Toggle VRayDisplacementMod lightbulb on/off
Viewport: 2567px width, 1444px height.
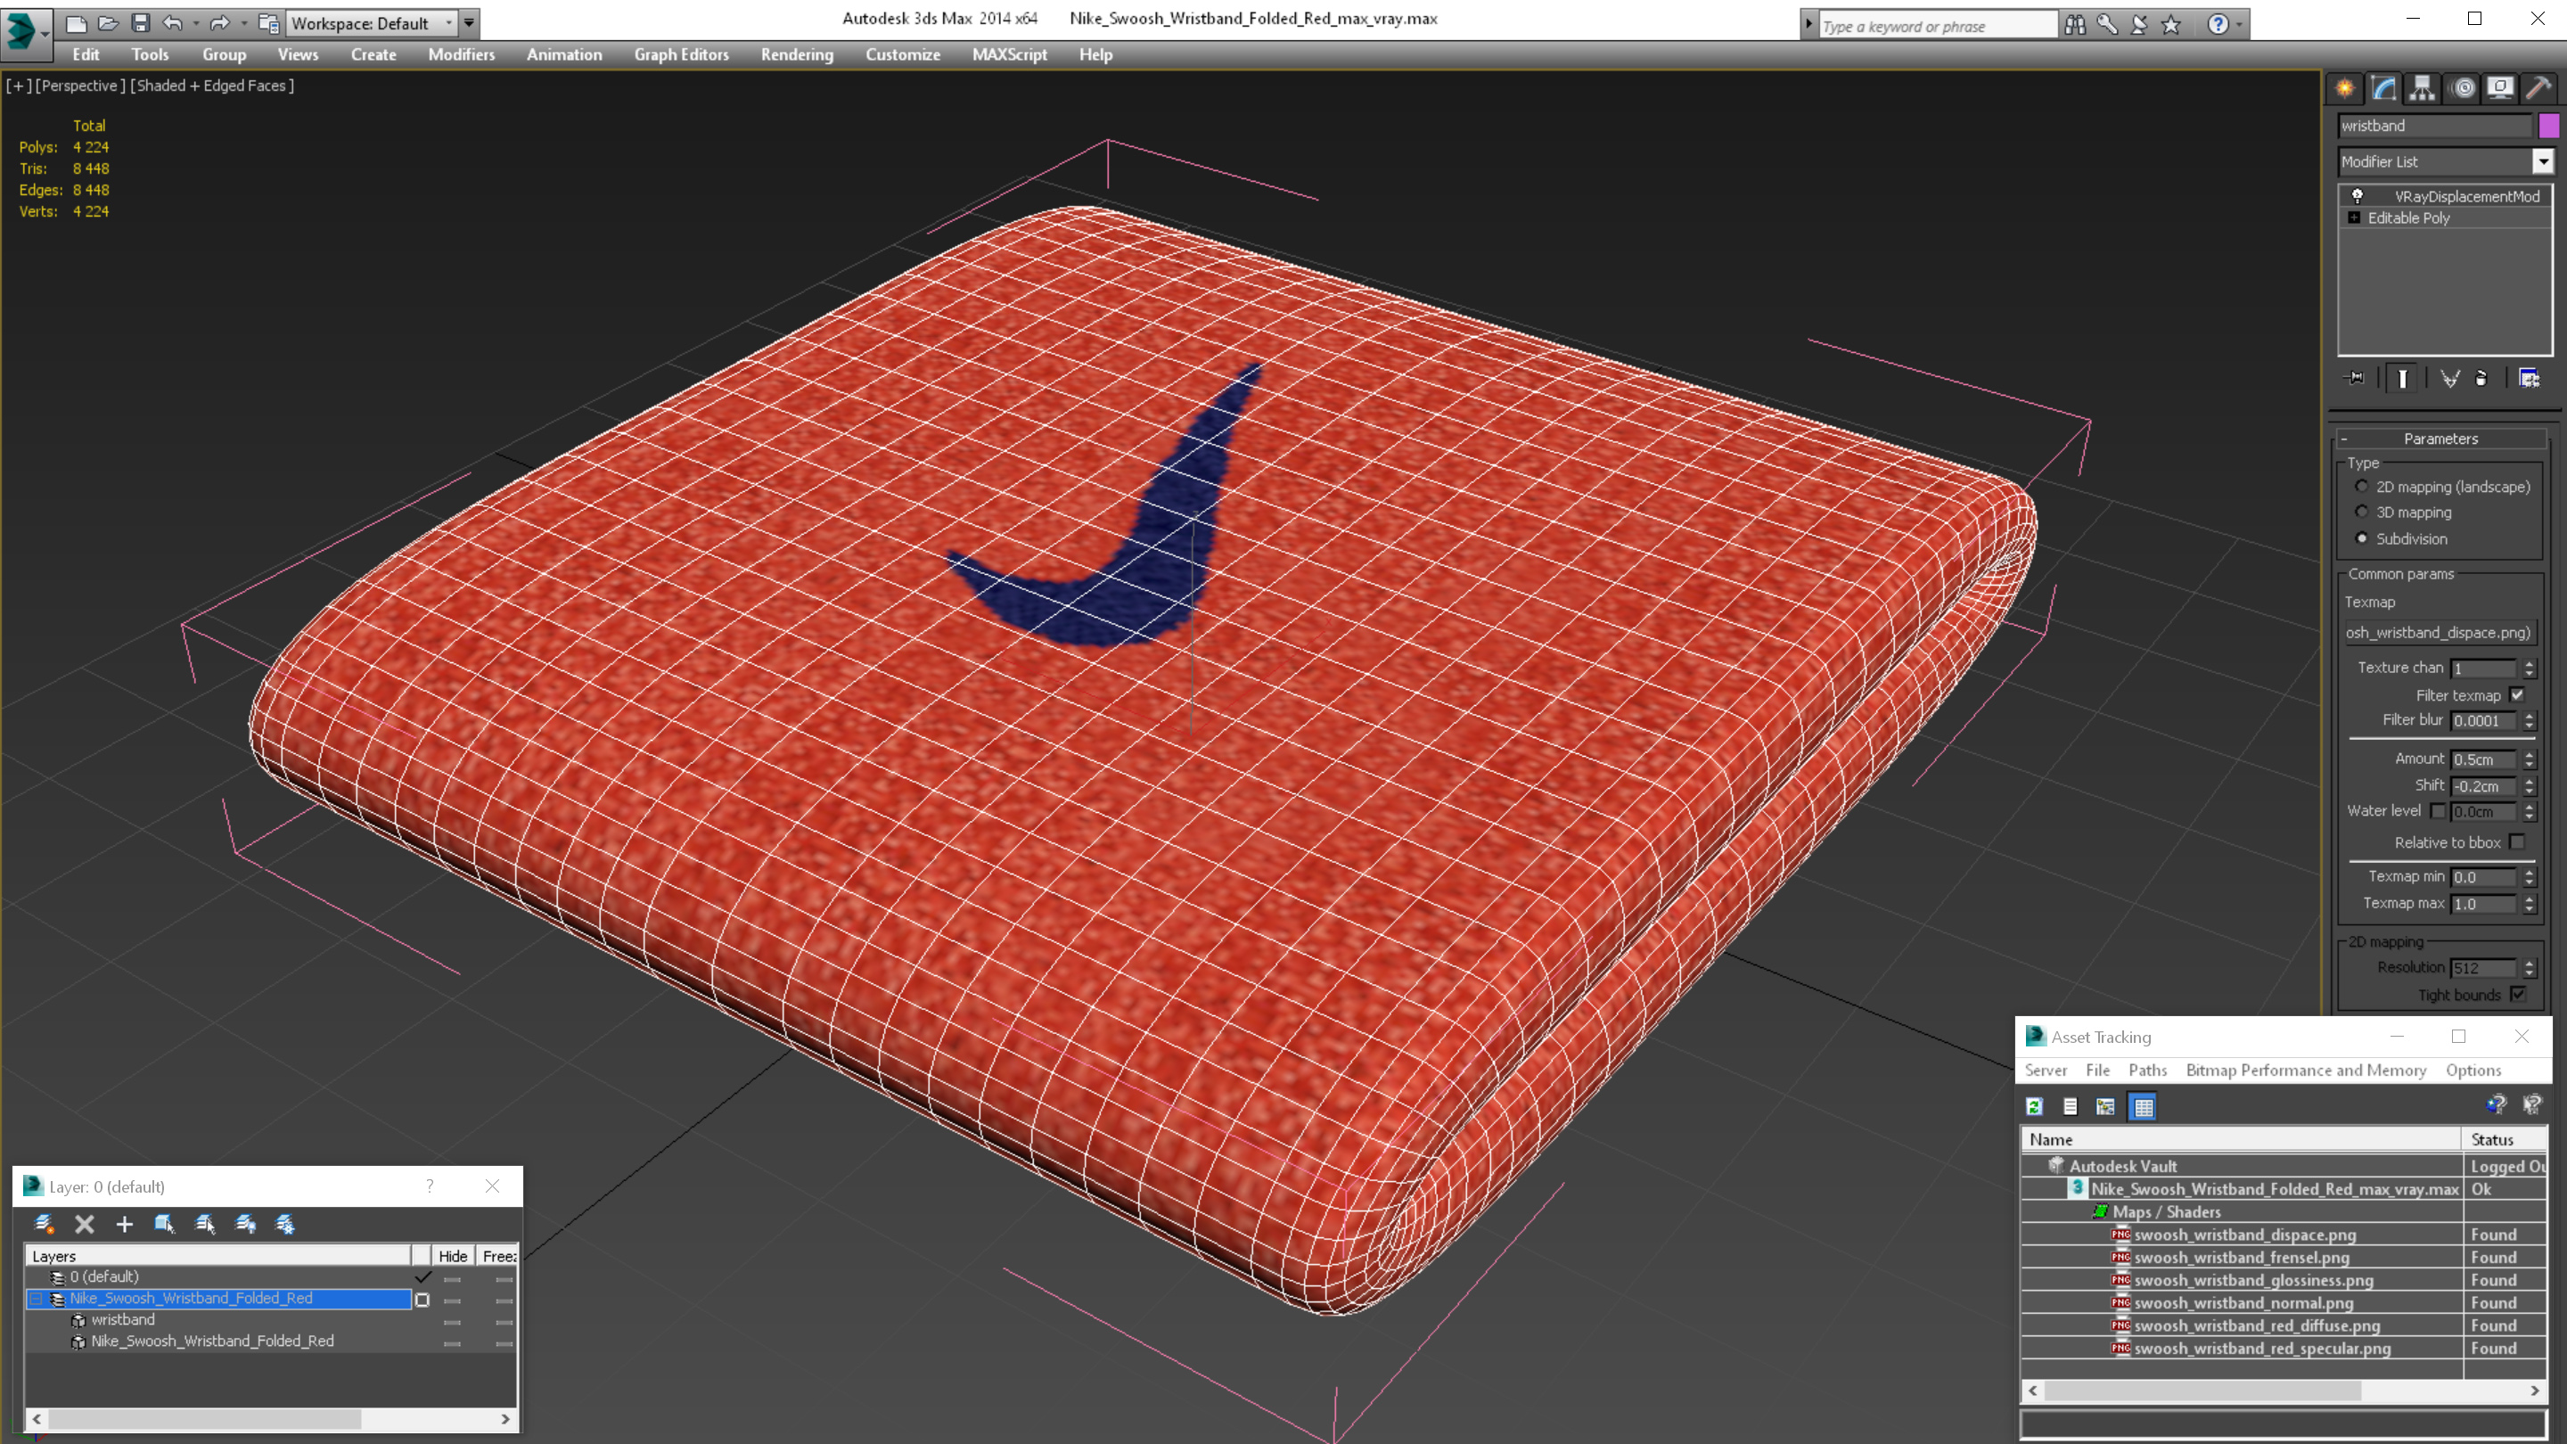tap(2358, 196)
